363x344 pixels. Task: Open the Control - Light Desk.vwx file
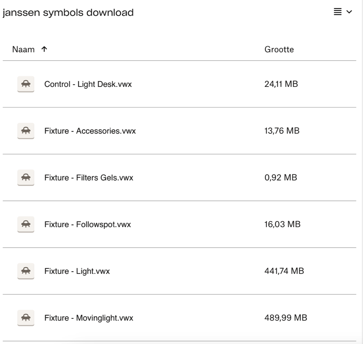(x=88, y=84)
